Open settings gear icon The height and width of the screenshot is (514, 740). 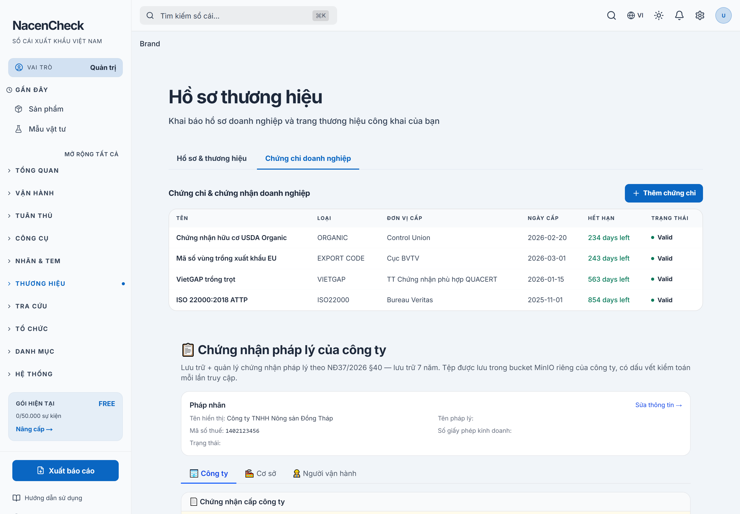(700, 15)
